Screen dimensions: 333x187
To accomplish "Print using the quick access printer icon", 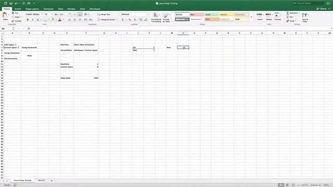I will (29, 4).
